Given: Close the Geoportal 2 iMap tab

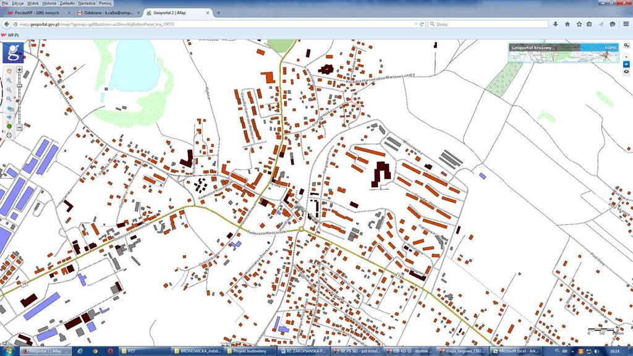Looking at the screenshot, I should click(x=208, y=13).
